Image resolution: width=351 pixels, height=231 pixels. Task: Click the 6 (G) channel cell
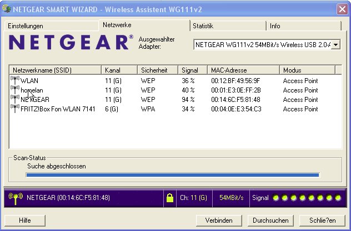tap(112, 109)
